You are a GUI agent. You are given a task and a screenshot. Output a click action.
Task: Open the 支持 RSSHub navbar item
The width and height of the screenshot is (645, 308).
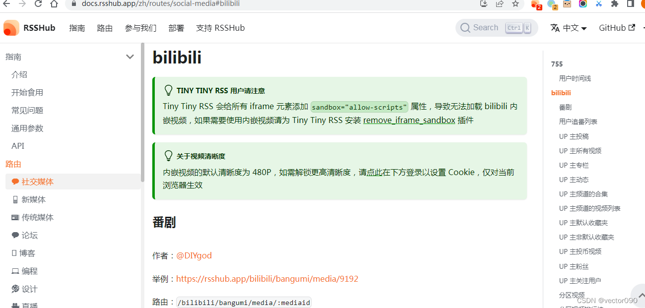(x=220, y=28)
